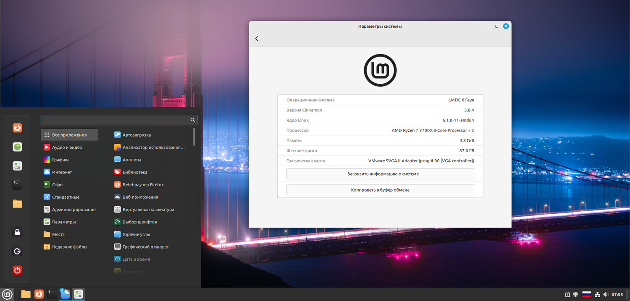Select the Все приложения category
The image size is (630, 301).
point(69,135)
